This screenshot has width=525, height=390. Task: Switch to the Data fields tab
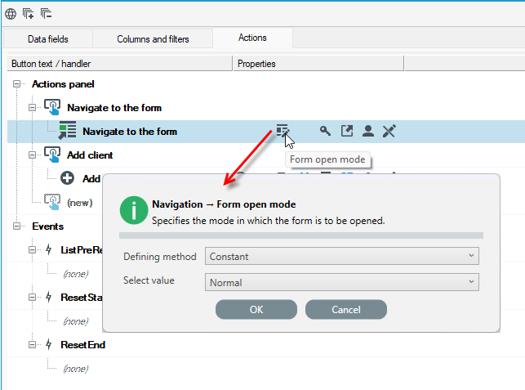click(x=48, y=39)
